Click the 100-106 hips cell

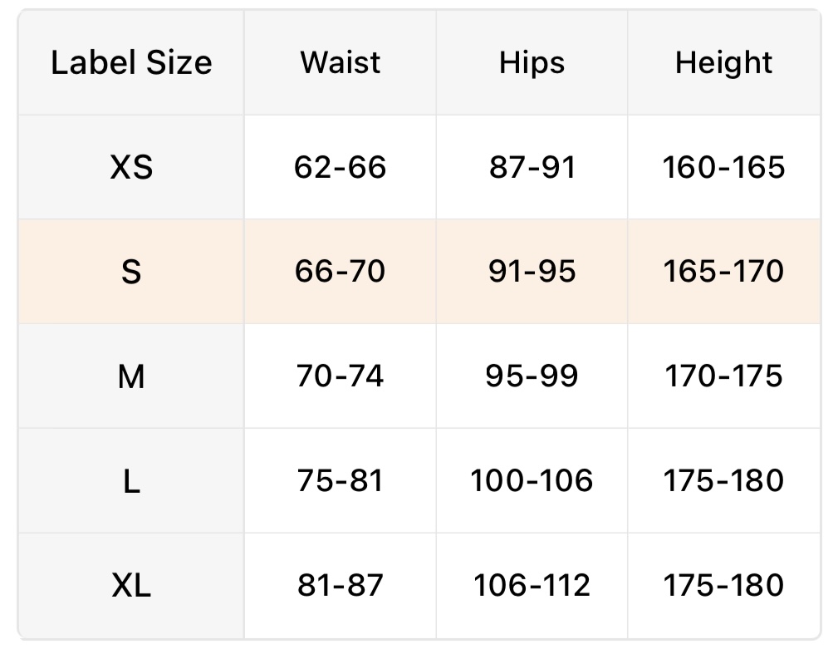tap(532, 481)
